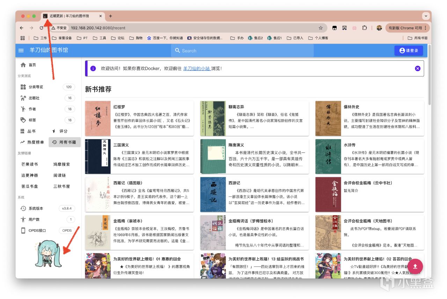447x299 pixels.
Task: Open the 购物 bookmarks folder
Action: 135,38
